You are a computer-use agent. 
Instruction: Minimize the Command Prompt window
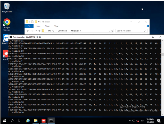[146, 37]
